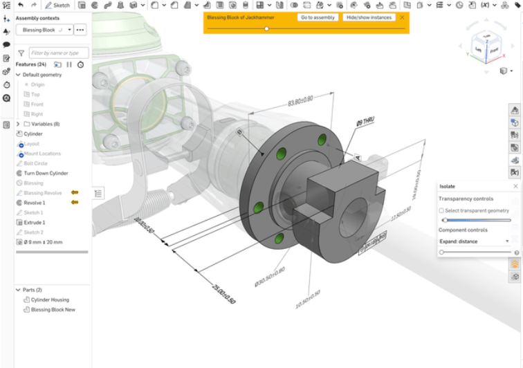Click the filter funnel icon in the feature list
This screenshot has height=368, width=523.
click(21, 53)
